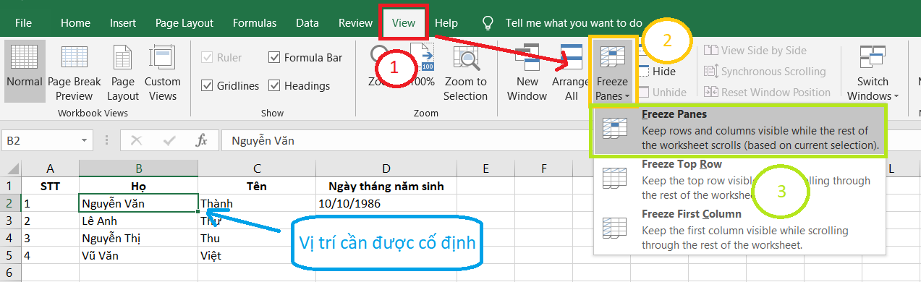The image size is (921, 282).
Task: Open Custom Views dialog
Action: 163,72
